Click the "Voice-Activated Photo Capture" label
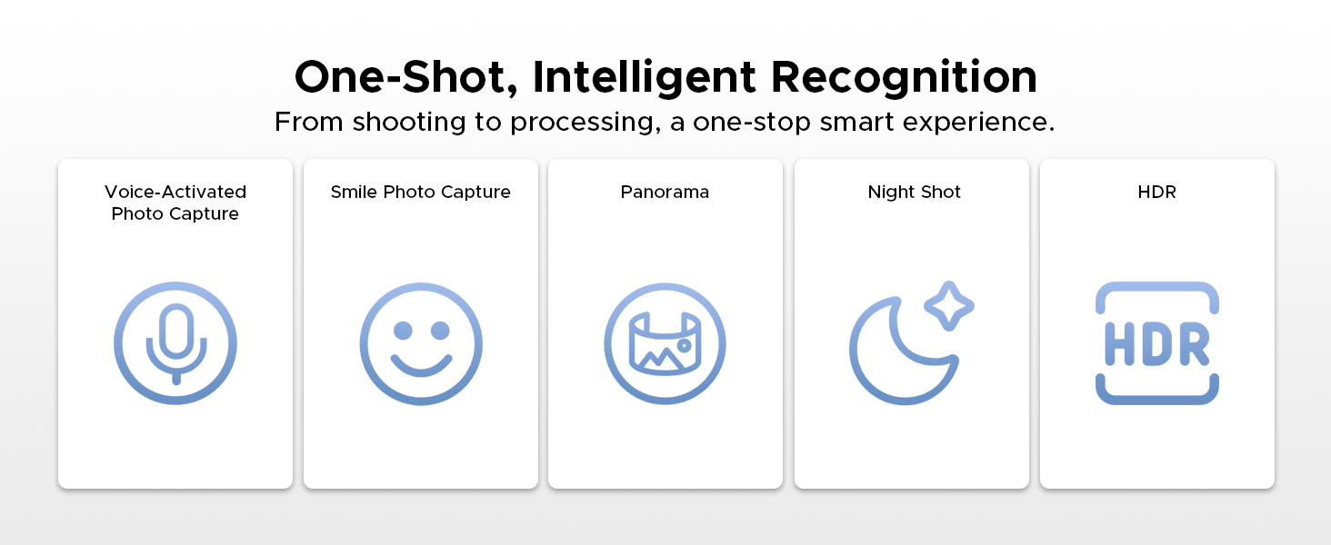This screenshot has width=1331, height=545. point(175,203)
